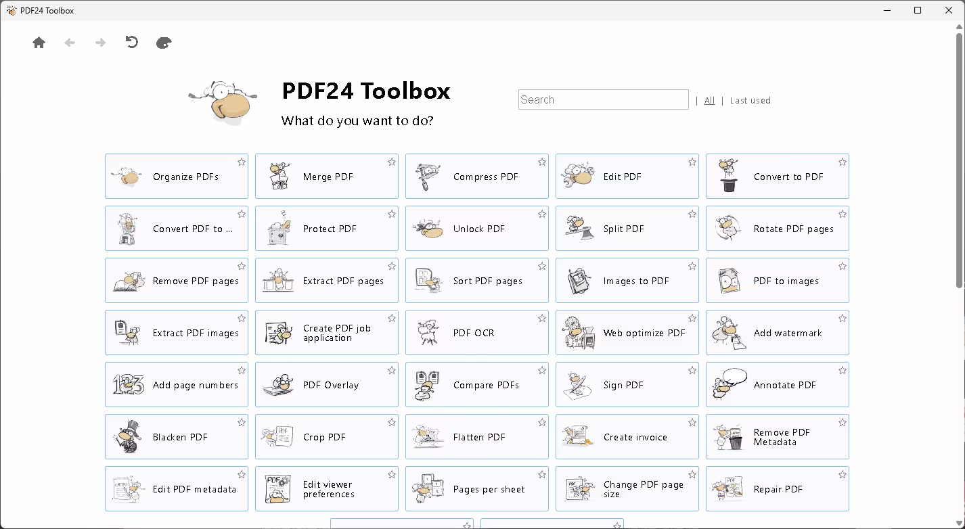
Task: Open the theme palette icon
Action: tap(164, 43)
